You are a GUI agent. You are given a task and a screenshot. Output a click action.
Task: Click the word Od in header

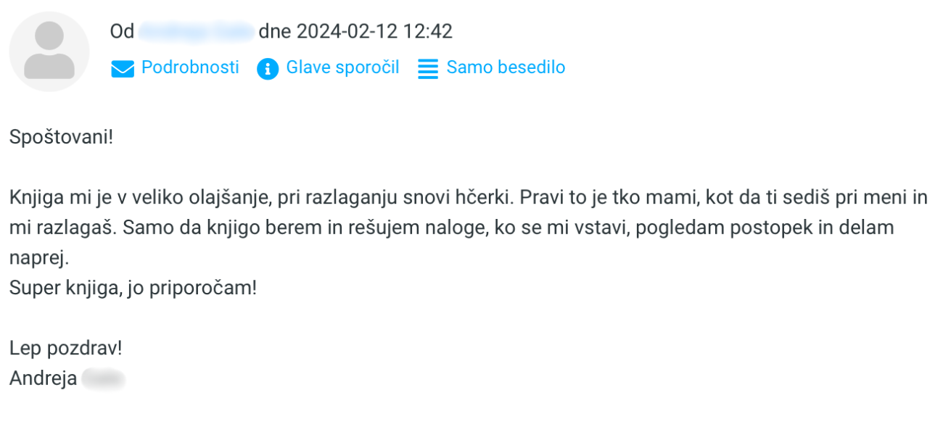tap(121, 32)
